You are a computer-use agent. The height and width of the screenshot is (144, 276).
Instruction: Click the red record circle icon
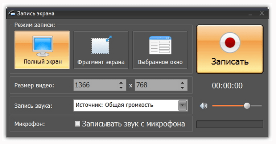[230, 42]
